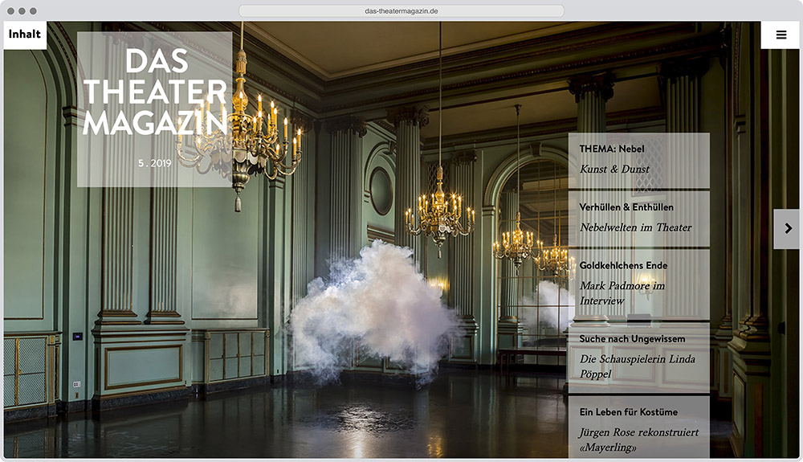Open the Ein Leben für Kostüme article
This screenshot has height=462, width=803.
(628, 412)
